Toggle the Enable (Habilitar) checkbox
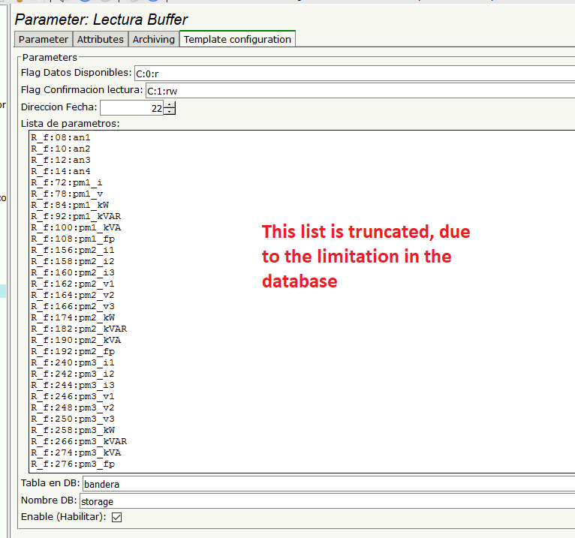The height and width of the screenshot is (538, 575). [x=116, y=517]
